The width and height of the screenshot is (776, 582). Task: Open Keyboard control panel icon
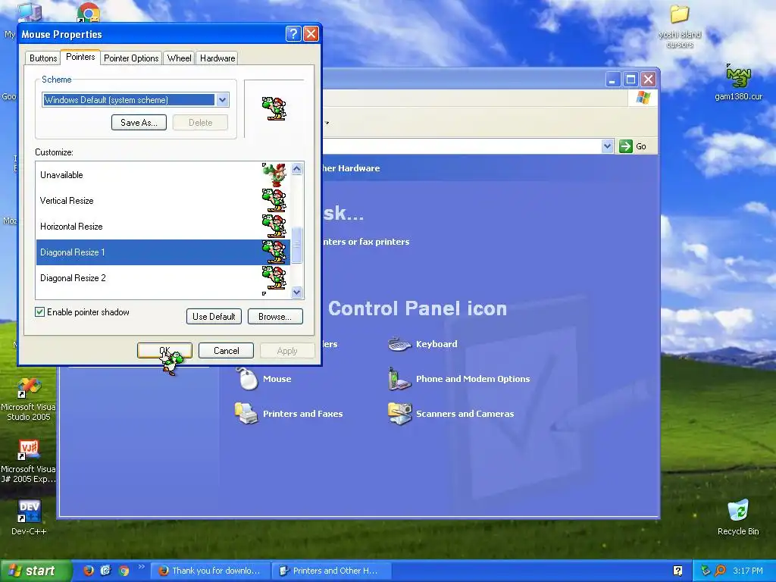tap(400, 344)
